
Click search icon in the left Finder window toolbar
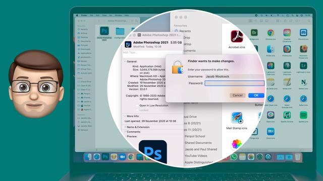tap(137, 21)
